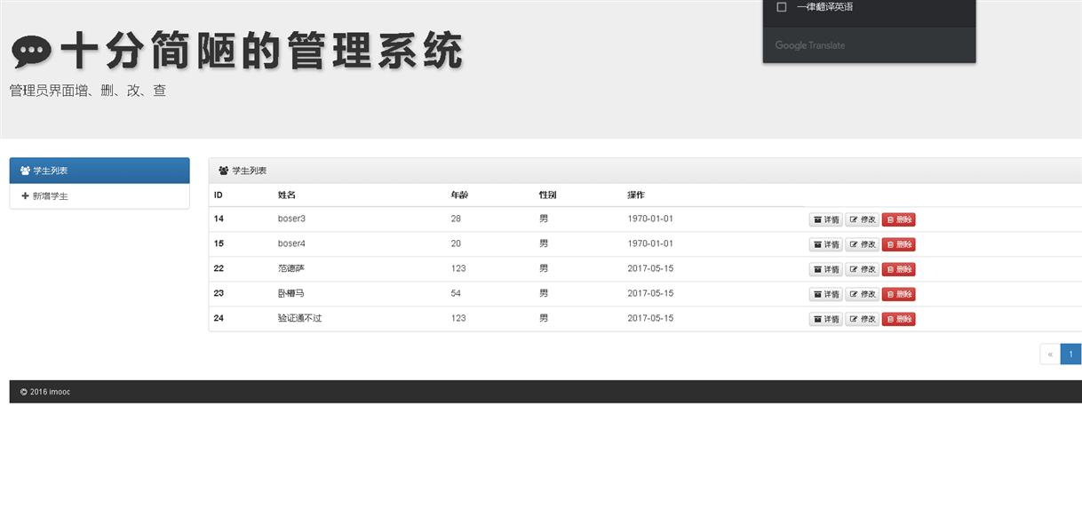Click the users icon in table panel header
The width and height of the screenshot is (1082, 510).
(x=224, y=171)
